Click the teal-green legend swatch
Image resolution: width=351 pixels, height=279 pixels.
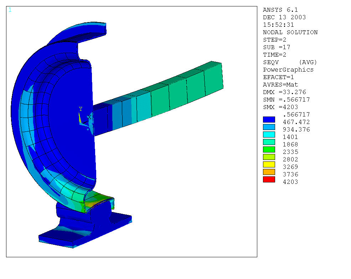point(269,142)
